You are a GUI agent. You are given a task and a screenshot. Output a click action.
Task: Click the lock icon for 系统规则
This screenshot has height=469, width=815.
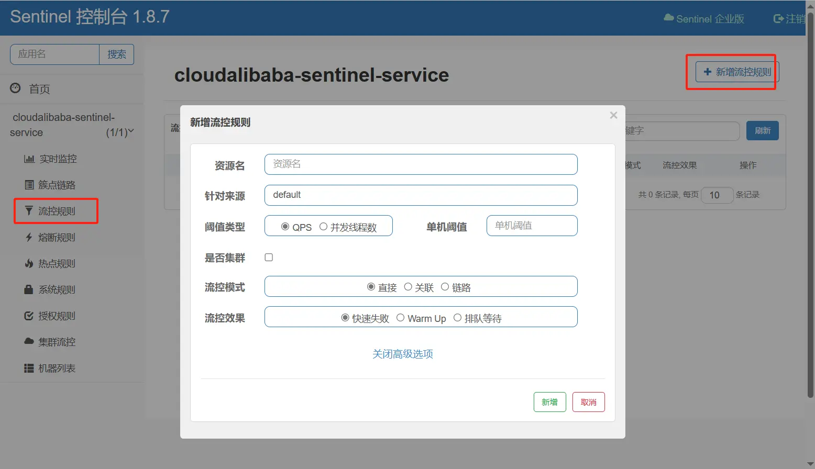[x=29, y=289]
